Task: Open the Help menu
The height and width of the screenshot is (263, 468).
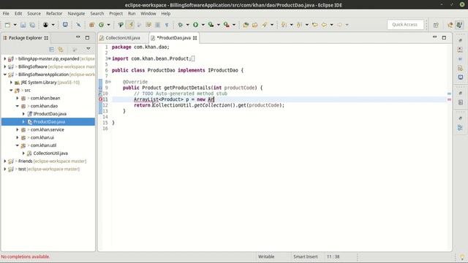Action: point(166,14)
